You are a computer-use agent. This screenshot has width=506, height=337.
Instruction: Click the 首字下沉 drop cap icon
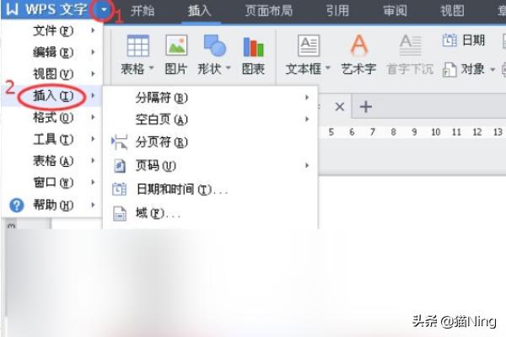[x=410, y=45]
